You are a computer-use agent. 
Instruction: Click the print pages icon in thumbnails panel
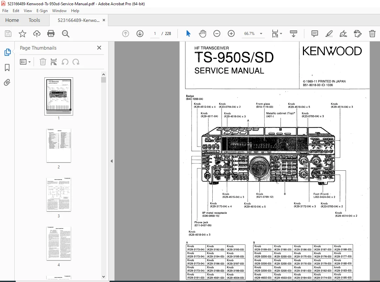[x=53, y=62]
